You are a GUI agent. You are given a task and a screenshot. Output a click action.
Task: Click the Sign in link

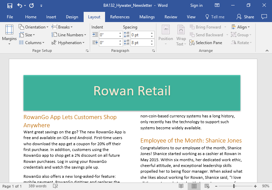coord(196,5)
